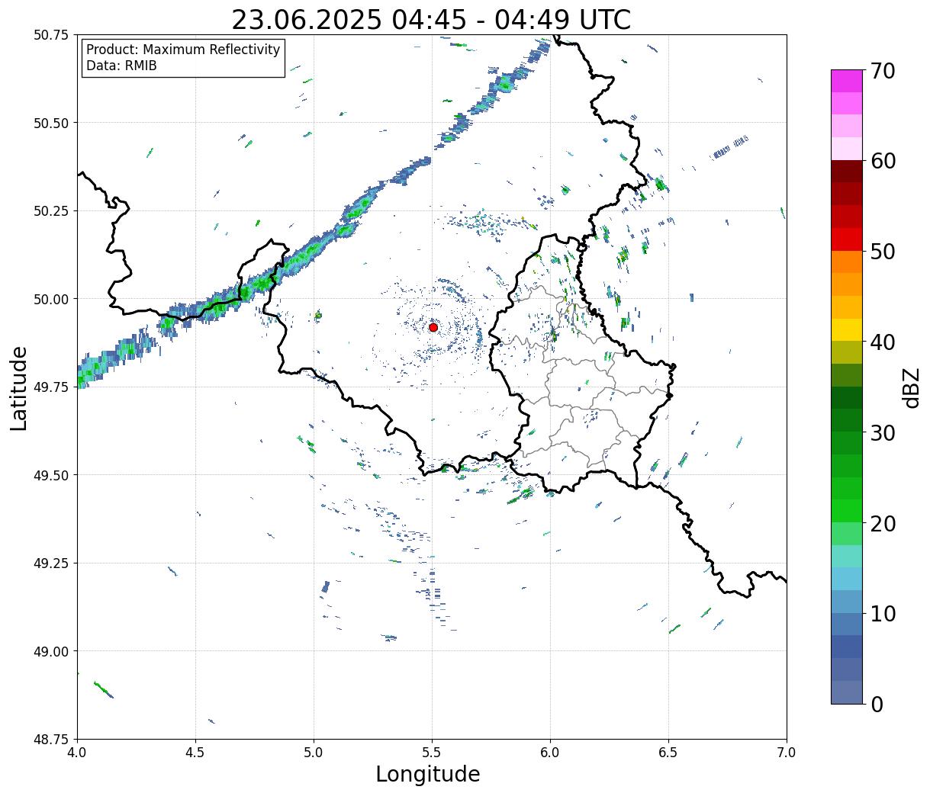The image size is (930, 793).
Task: Click the 'Data: RMIB' text
Action: pyautogui.click(x=121, y=66)
